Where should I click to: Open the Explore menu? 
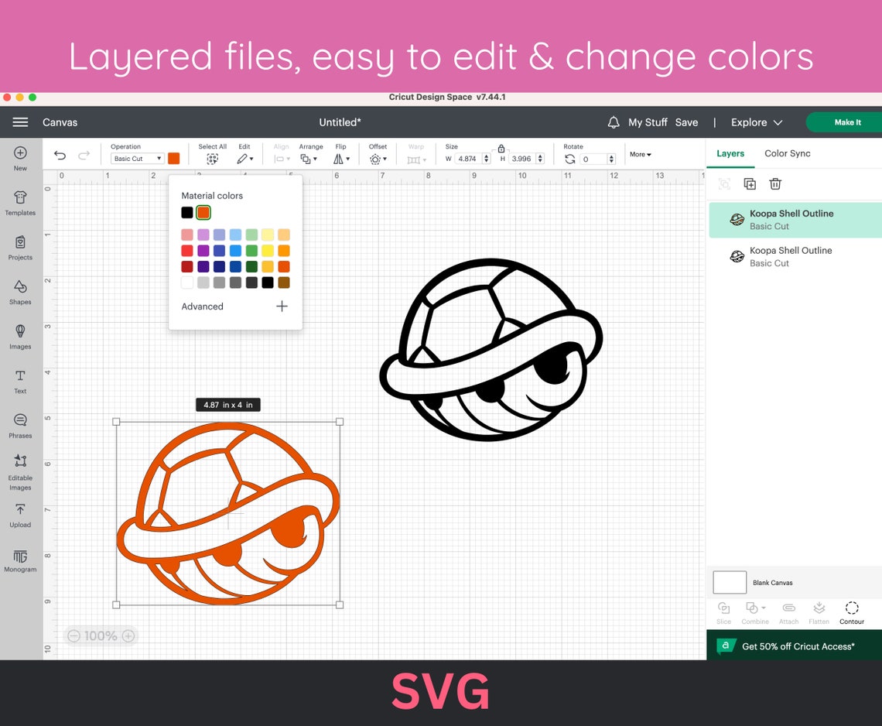point(756,122)
